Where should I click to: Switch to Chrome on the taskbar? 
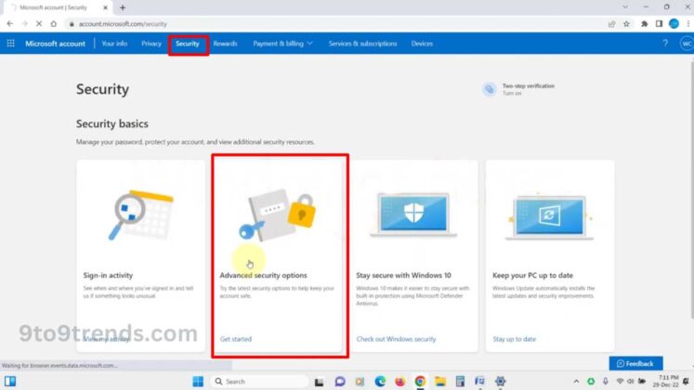pyautogui.click(x=420, y=381)
